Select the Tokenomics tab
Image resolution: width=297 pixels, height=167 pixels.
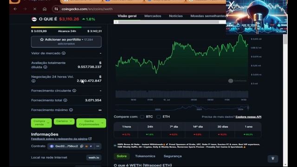(x=145, y=156)
